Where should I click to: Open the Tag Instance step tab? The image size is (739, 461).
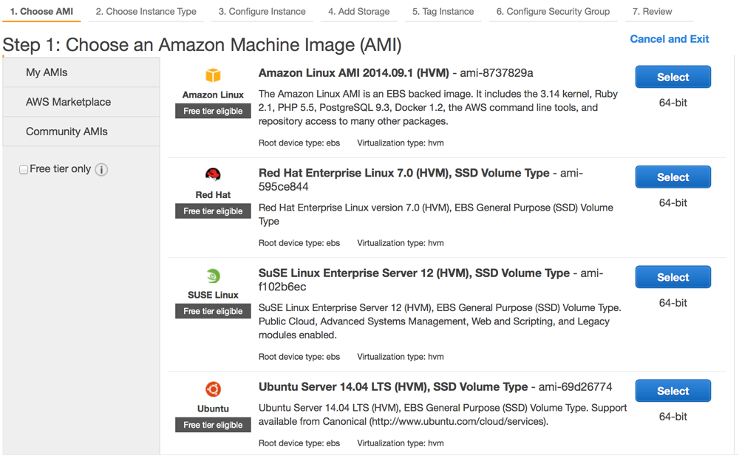click(x=443, y=11)
